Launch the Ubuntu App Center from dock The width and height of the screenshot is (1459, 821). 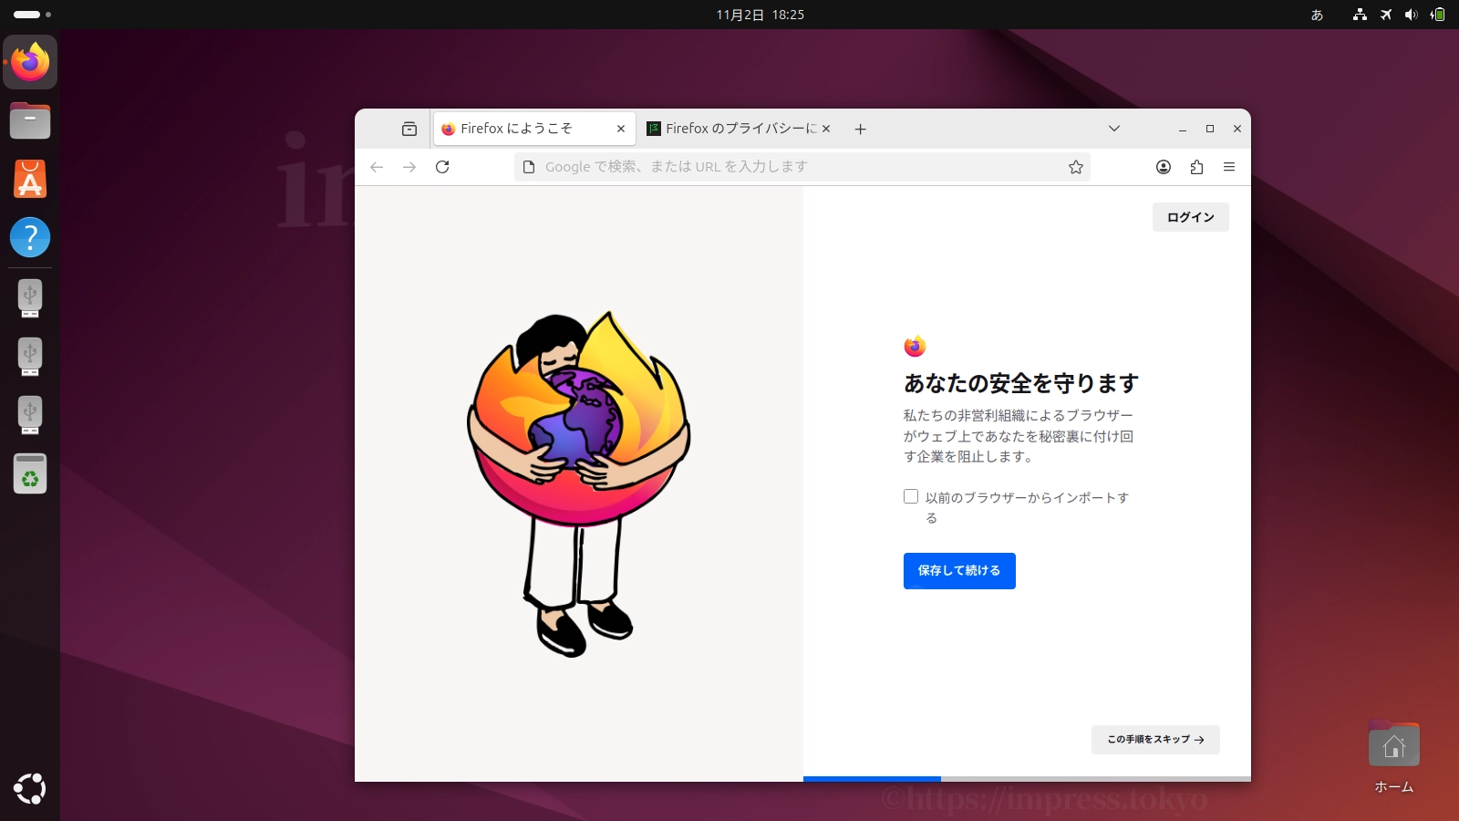pos(30,179)
